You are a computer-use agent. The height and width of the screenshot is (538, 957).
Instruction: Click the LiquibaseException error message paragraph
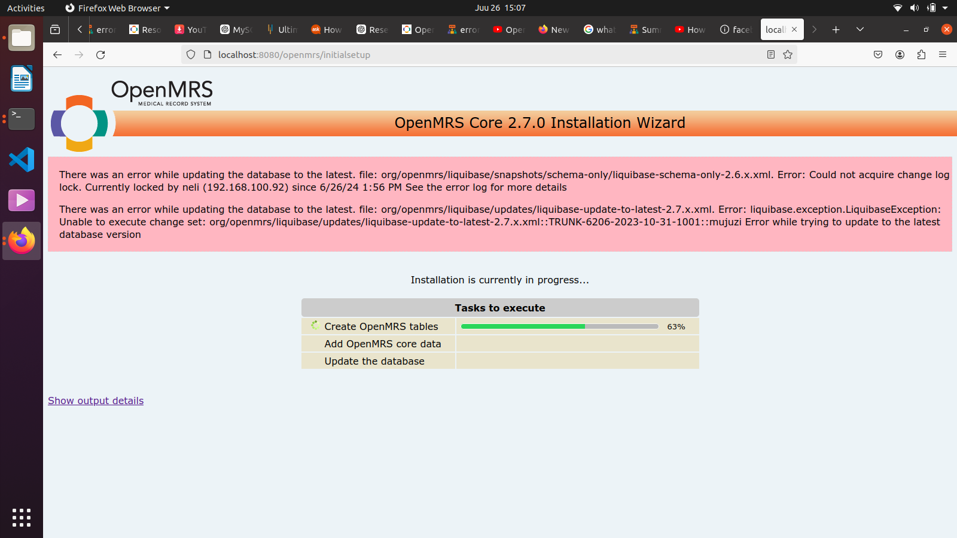(500, 222)
